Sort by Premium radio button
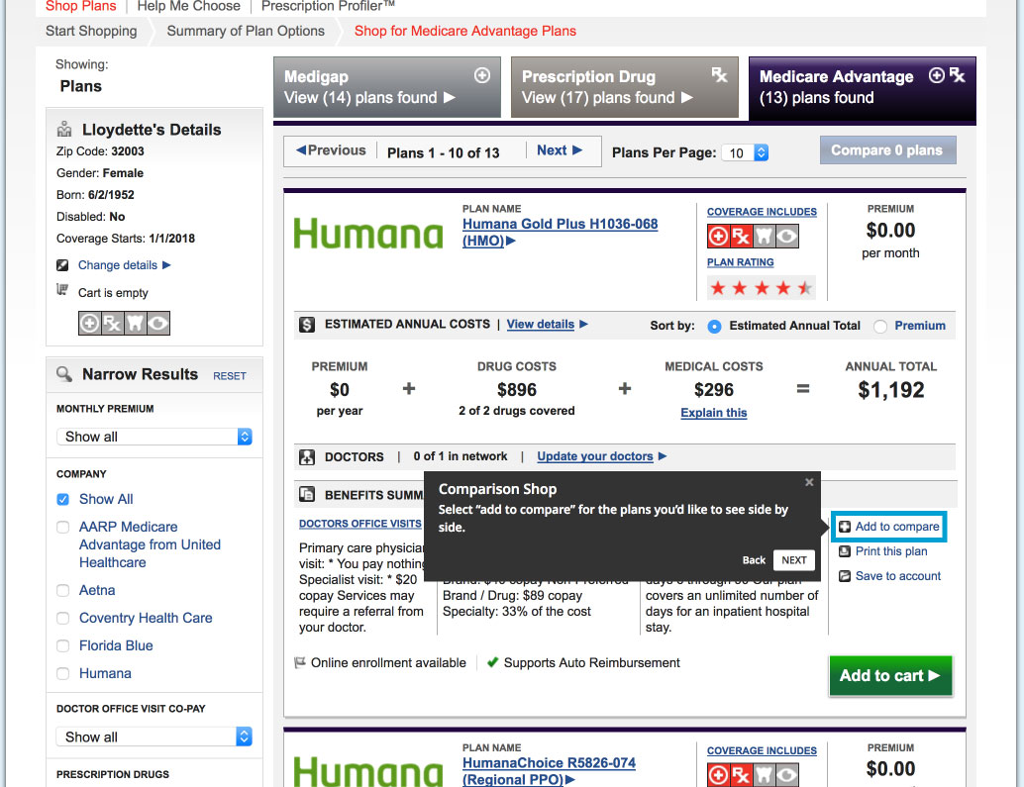This screenshot has width=1024, height=787. coord(880,327)
